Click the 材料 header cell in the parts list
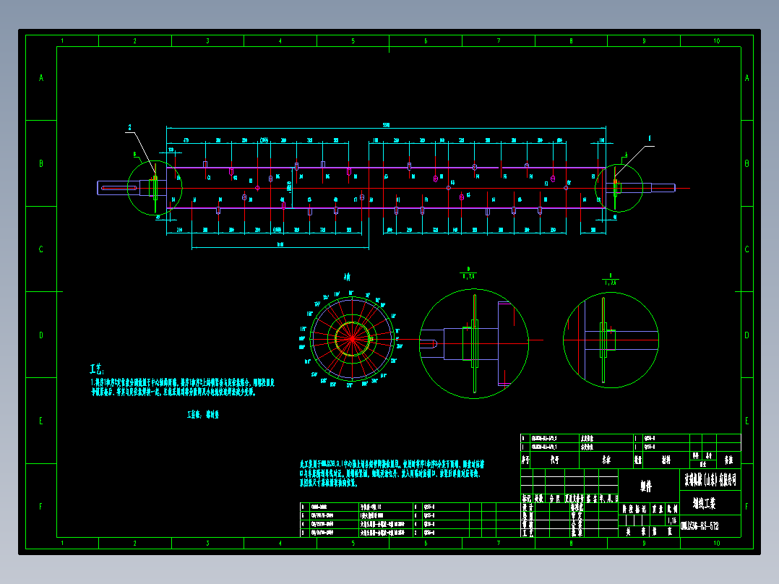The image size is (779, 584). click(x=666, y=460)
